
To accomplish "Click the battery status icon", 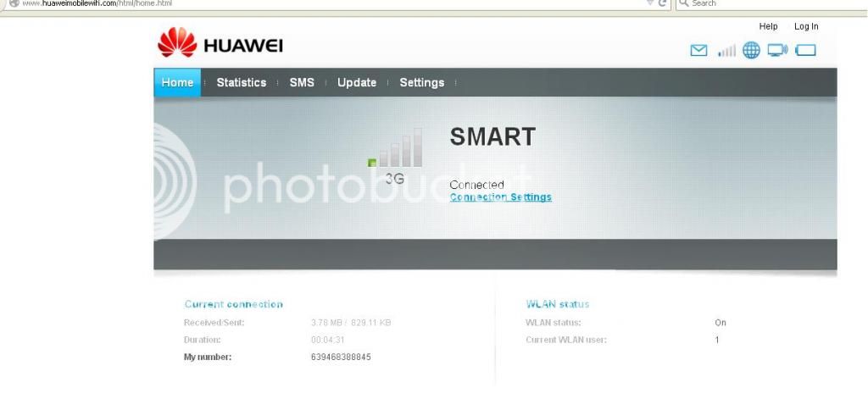I will [805, 50].
